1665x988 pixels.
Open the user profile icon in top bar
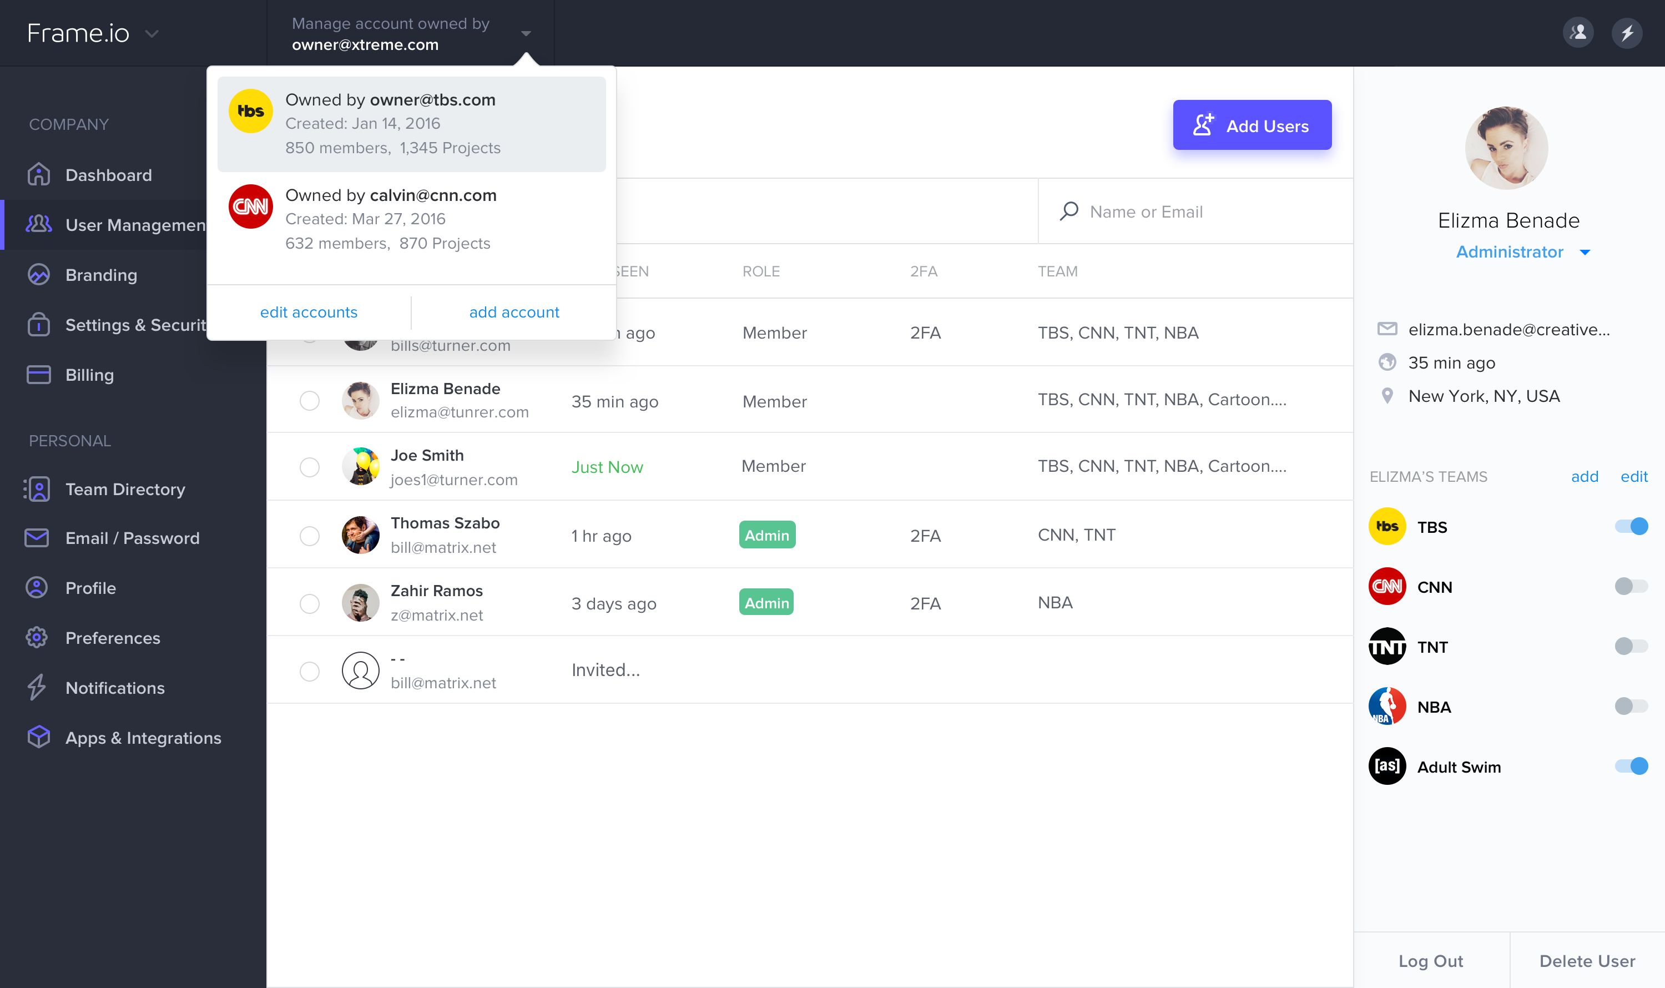(x=1578, y=33)
